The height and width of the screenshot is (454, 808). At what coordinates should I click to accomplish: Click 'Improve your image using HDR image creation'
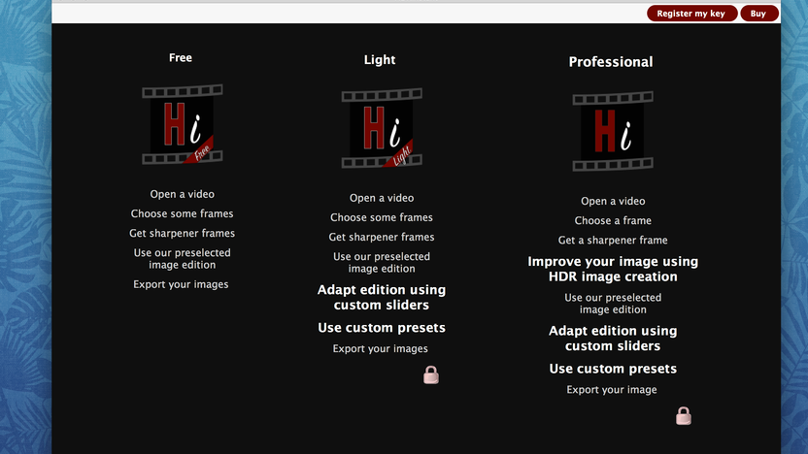click(x=613, y=269)
